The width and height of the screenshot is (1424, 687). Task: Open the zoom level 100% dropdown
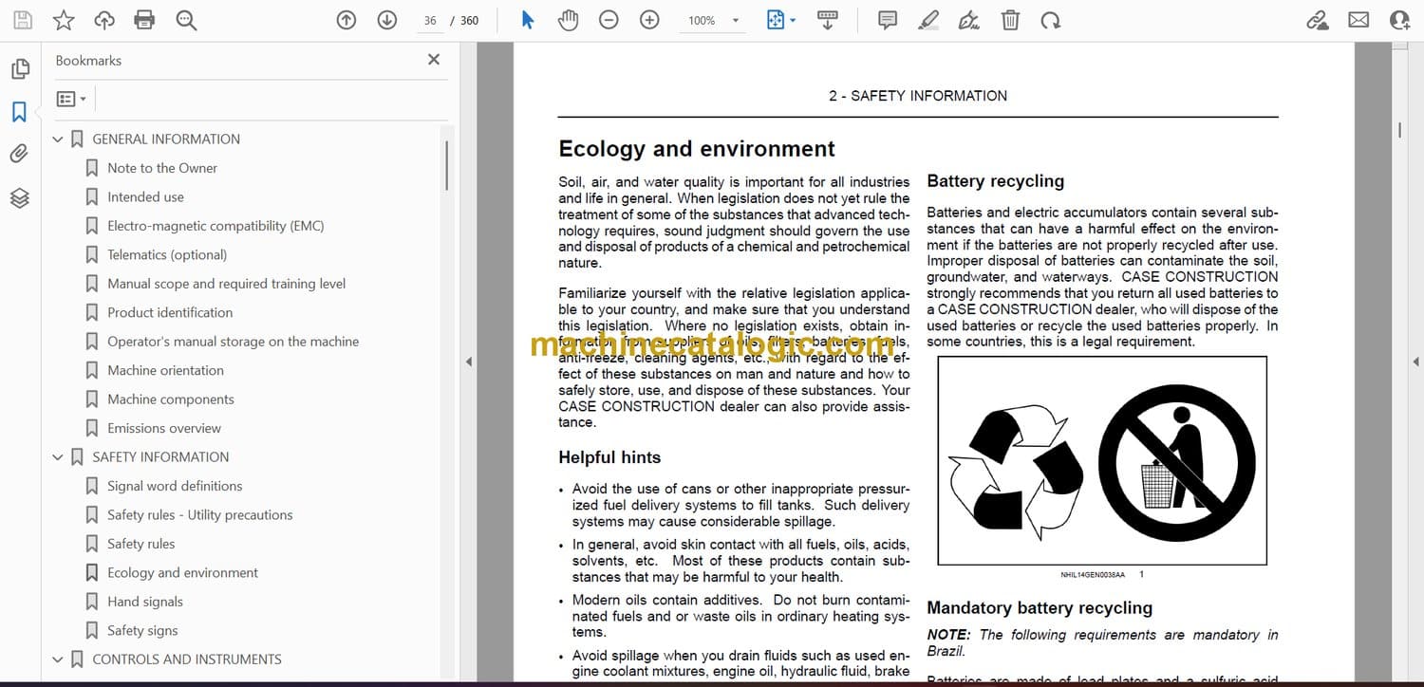pos(734,21)
